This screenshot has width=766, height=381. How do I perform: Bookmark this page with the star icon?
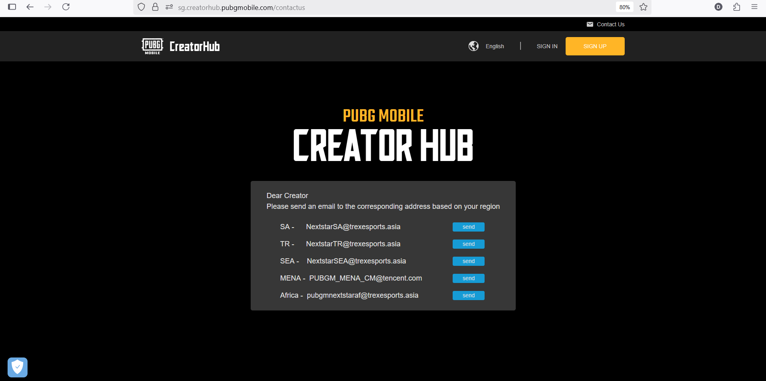pos(643,7)
